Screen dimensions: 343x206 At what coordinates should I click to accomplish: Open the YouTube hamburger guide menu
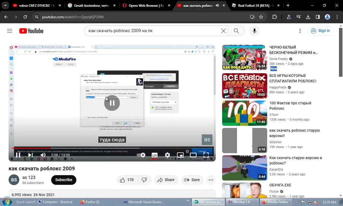click(10, 31)
